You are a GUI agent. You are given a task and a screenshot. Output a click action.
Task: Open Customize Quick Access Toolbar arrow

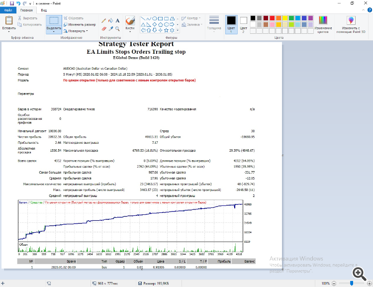(30, 3)
